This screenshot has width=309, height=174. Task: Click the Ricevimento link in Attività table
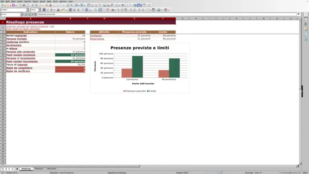click(x=97, y=39)
